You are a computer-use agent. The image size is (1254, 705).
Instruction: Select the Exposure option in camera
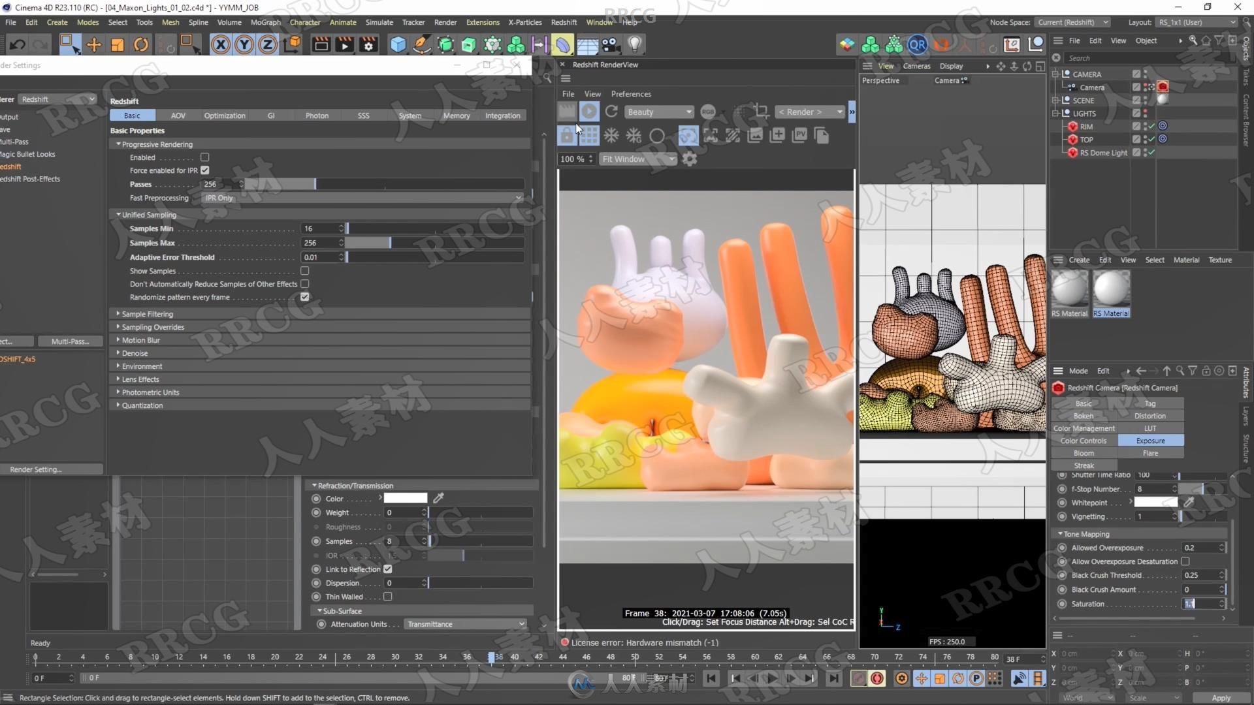(x=1151, y=441)
